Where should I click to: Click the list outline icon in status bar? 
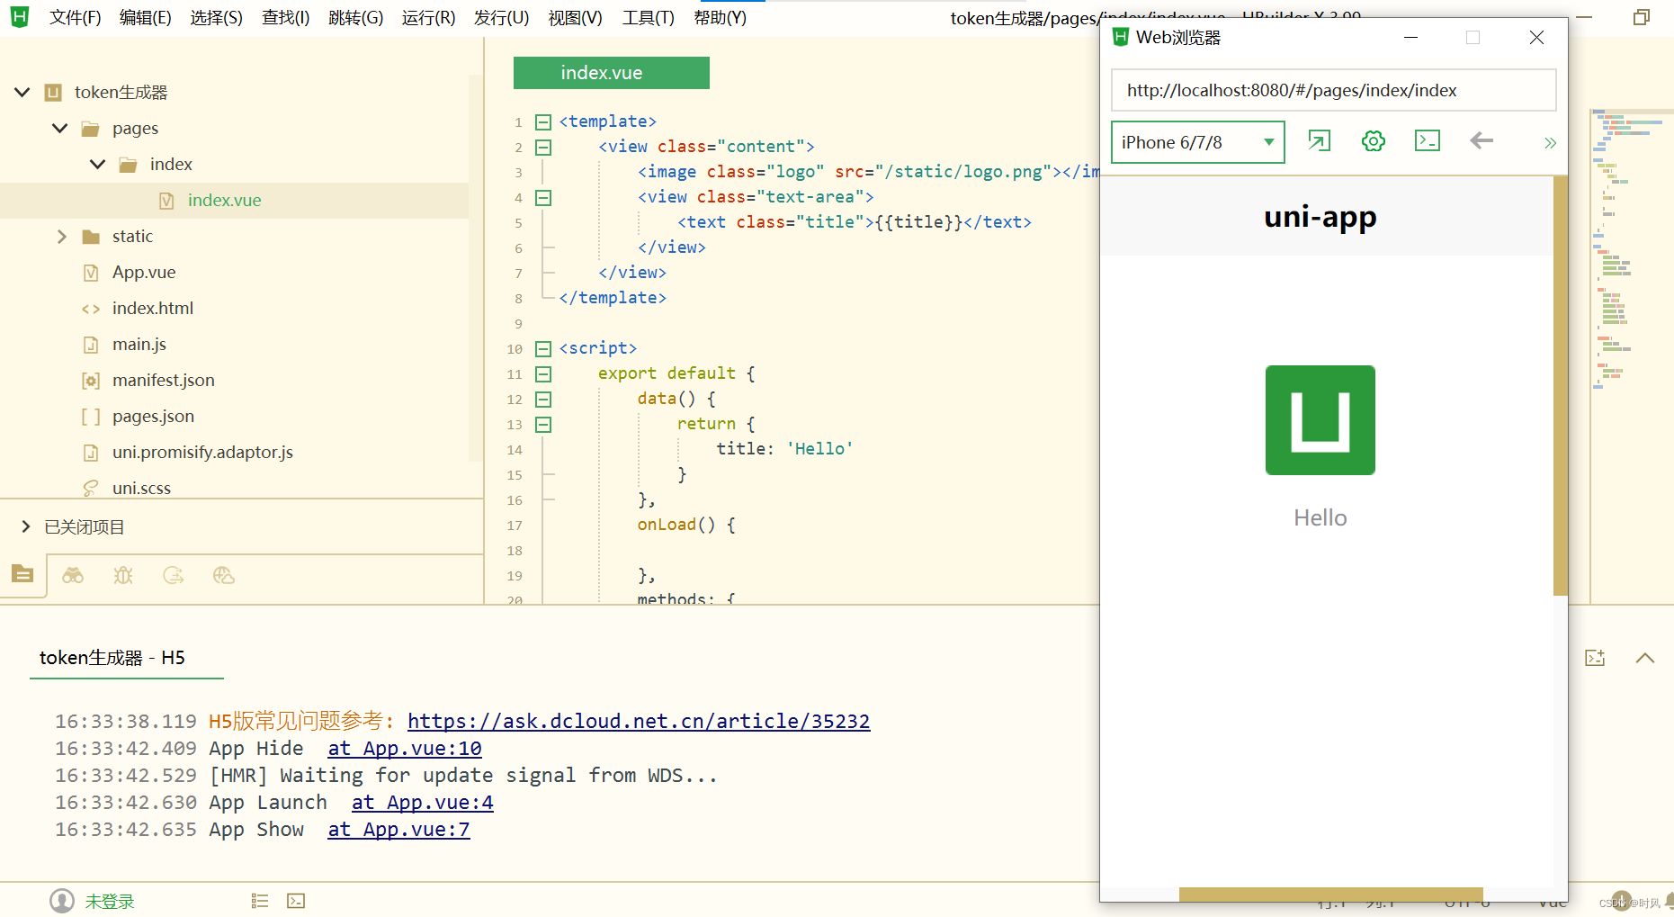pyautogui.click(x=260, y=901)
